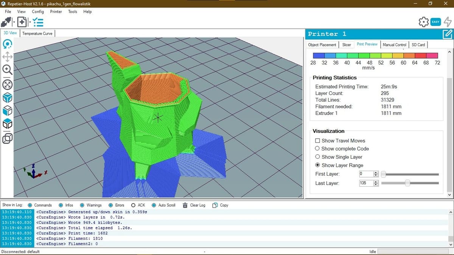
Task: Toggle parallel projection overlapping squares icon
Action: [x=7, y=139]
